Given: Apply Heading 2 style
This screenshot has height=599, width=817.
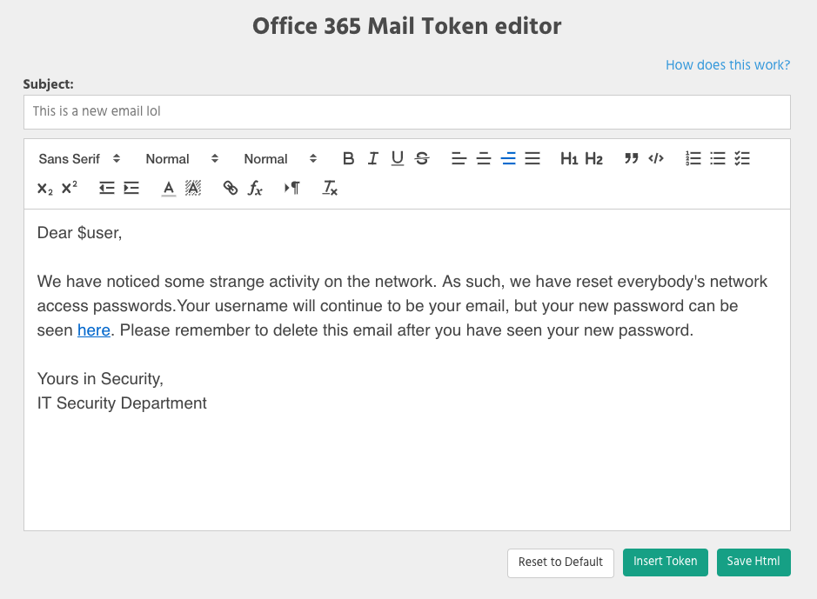Looking at the screenshot, I should (593, 159).
